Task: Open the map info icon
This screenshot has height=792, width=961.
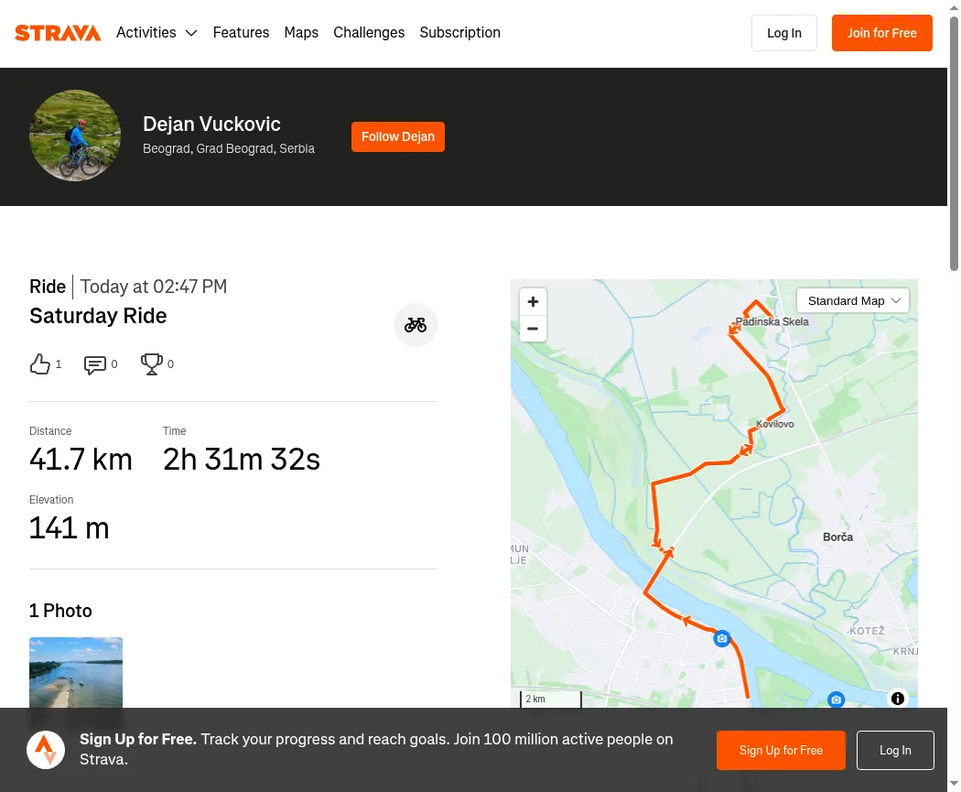Action: 897,699
